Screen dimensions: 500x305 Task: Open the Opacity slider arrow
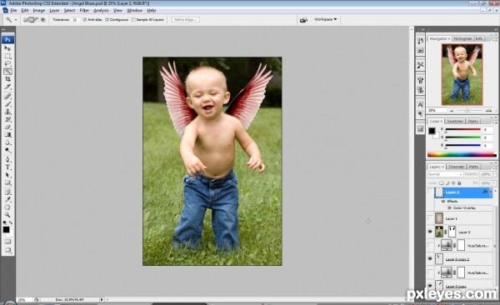494,174
